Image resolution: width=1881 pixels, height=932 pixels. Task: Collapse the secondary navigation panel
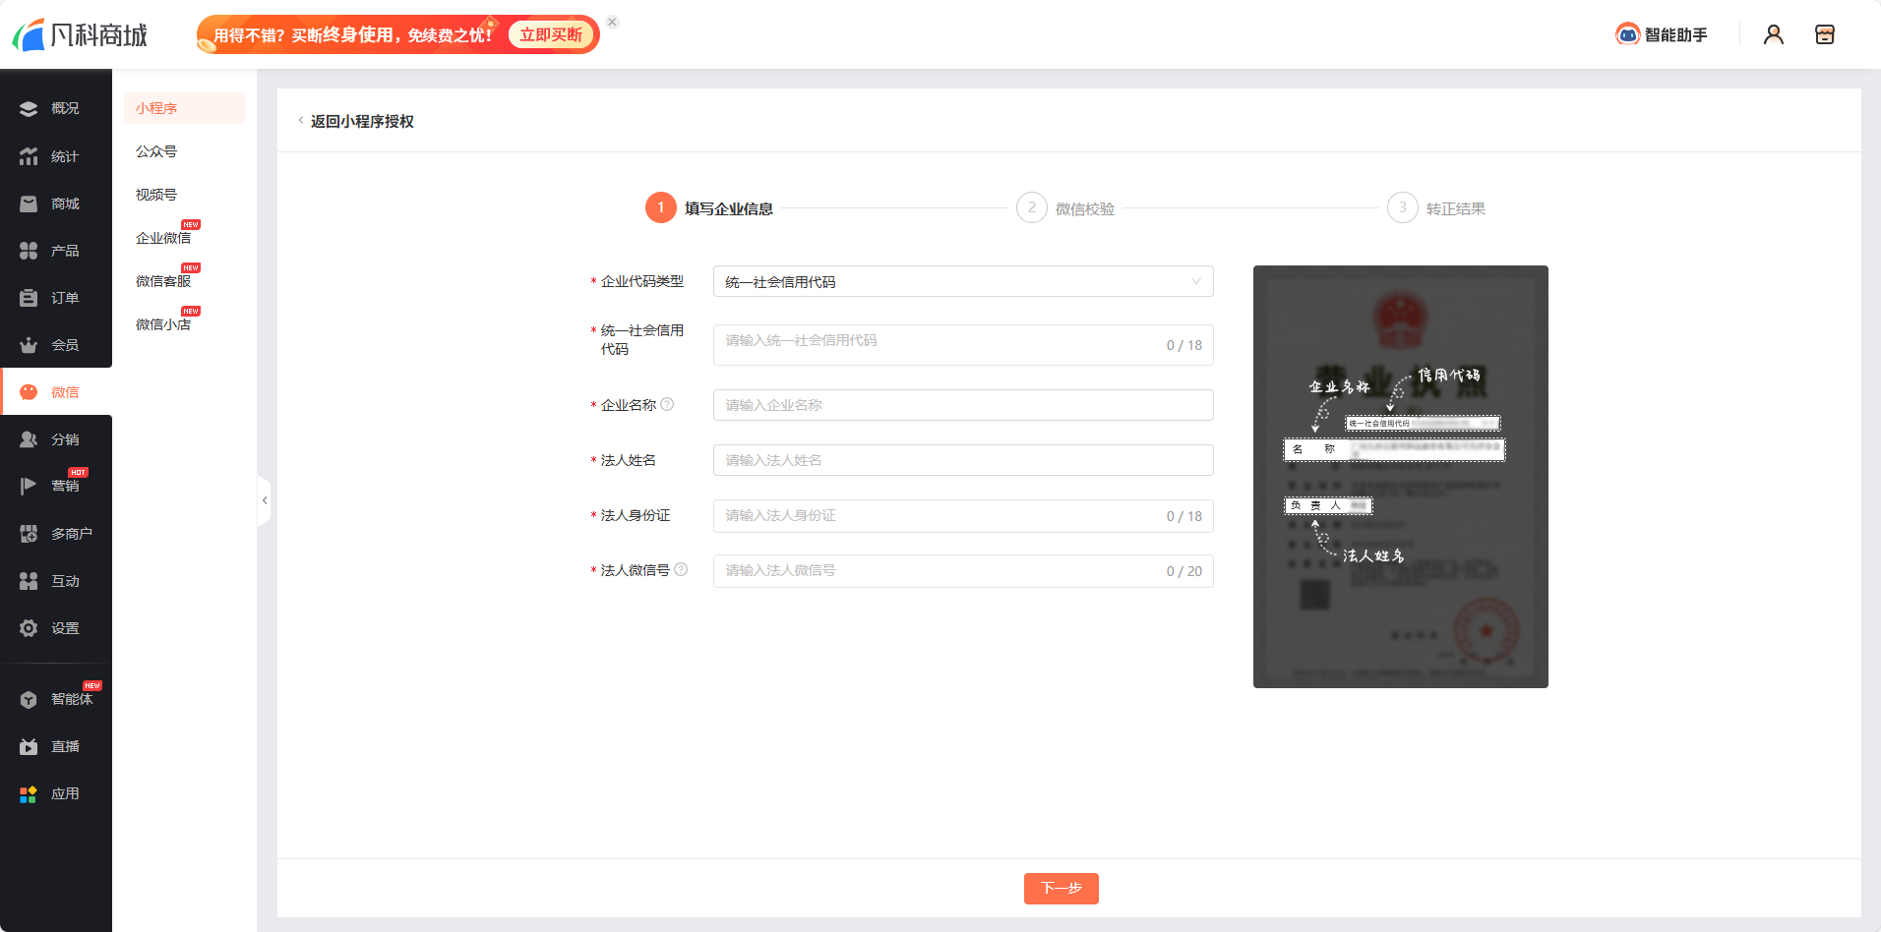(x=265, y=501)
